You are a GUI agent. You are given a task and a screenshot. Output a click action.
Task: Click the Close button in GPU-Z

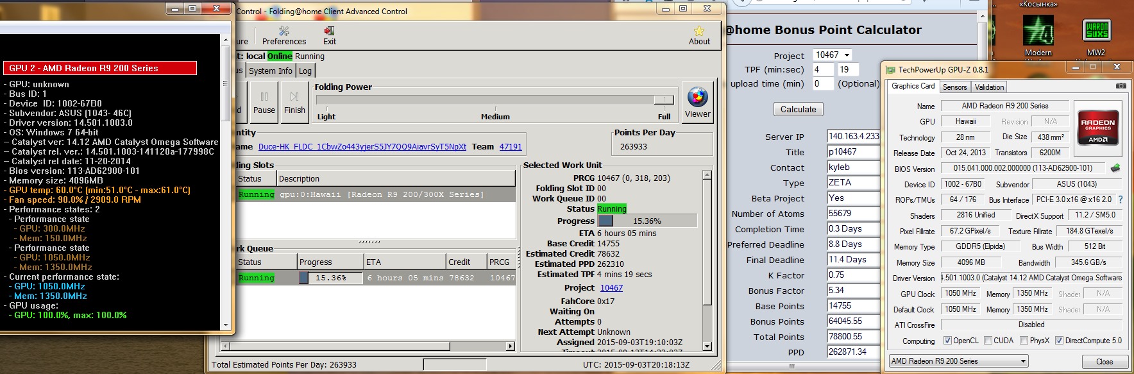pos(1104,362)
